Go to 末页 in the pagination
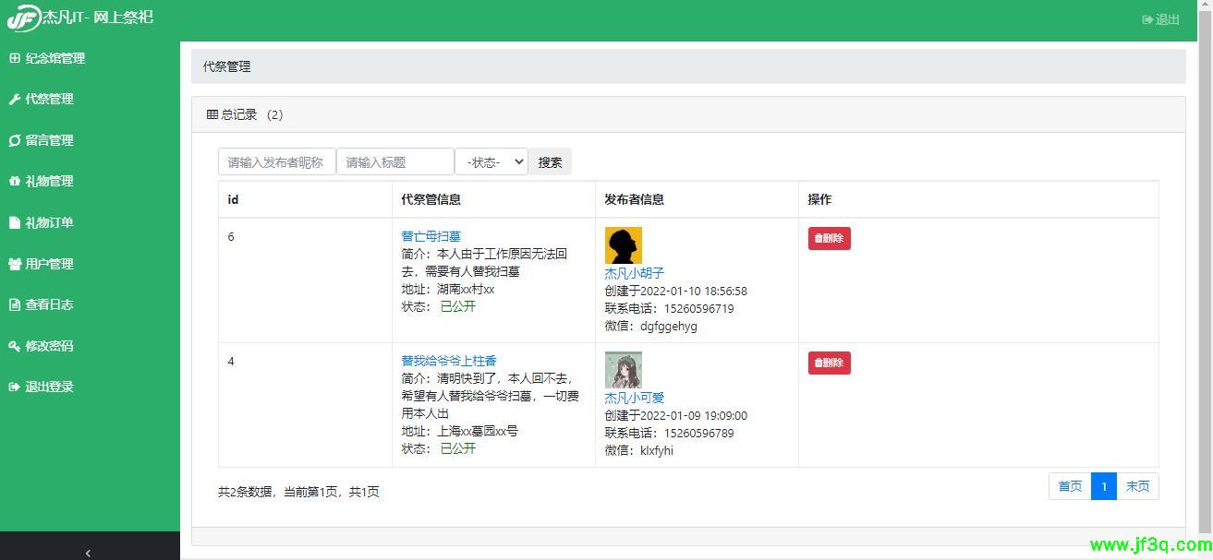 point(1137,486)
